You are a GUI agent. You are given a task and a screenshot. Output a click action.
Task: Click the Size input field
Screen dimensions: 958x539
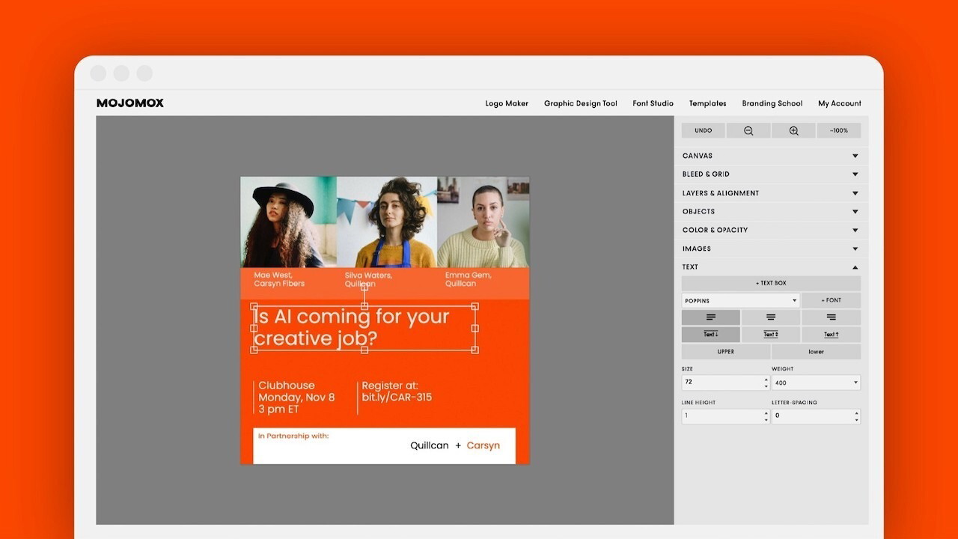coord(721,383)
